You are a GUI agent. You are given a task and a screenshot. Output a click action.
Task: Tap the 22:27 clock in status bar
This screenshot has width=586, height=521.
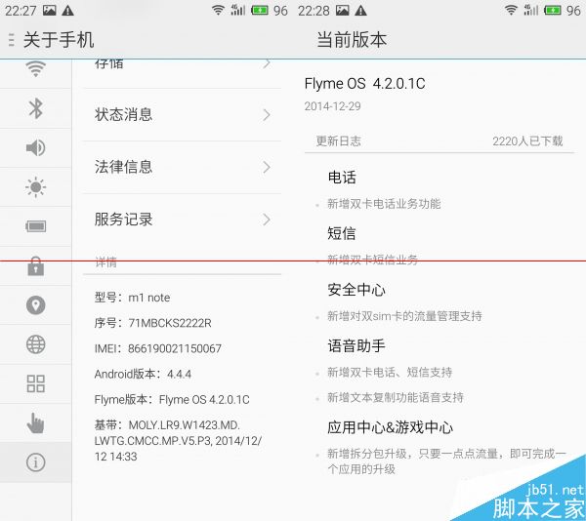(x=21, y=11)
